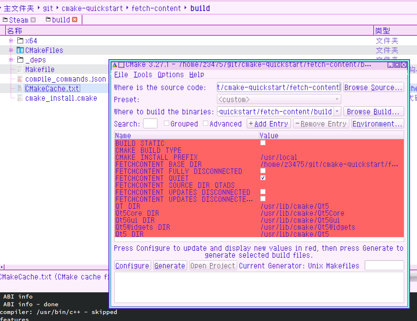Viewport: 417px width, 321px height.
Task: Click Add Entry to create a cache variable
Action: click(269, 123)
